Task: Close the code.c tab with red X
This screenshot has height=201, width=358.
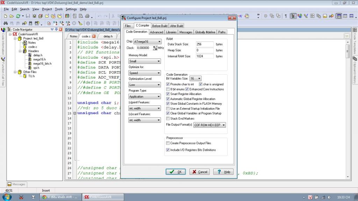Action: [94, 36]
